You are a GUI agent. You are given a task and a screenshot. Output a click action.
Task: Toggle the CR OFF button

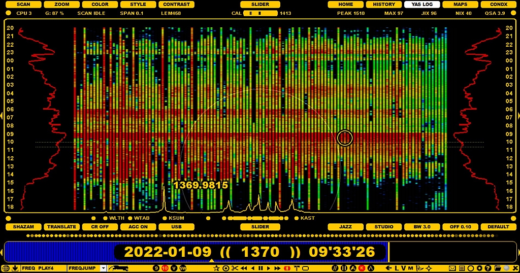point(100,227)
